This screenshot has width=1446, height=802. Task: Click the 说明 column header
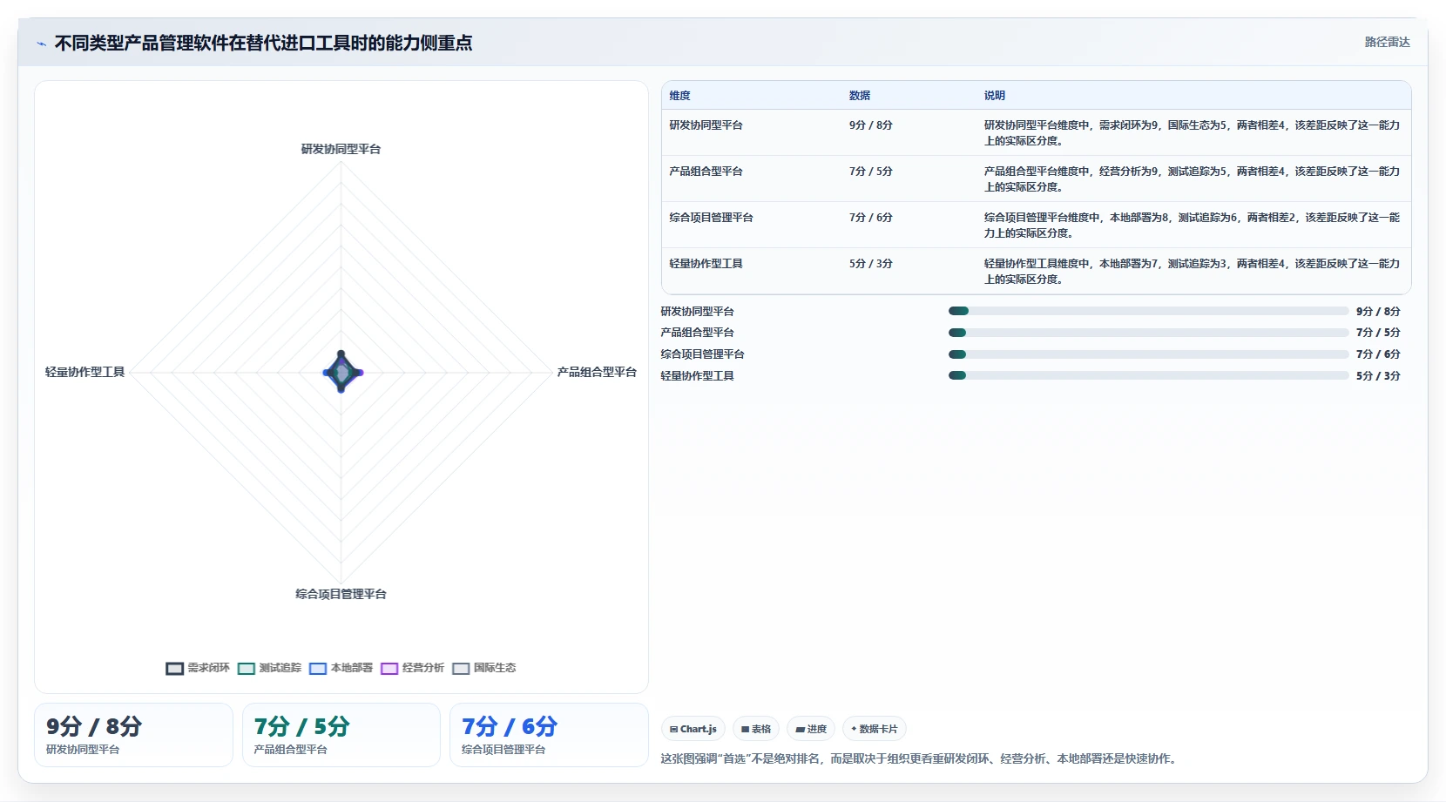[x=995, y=96]
